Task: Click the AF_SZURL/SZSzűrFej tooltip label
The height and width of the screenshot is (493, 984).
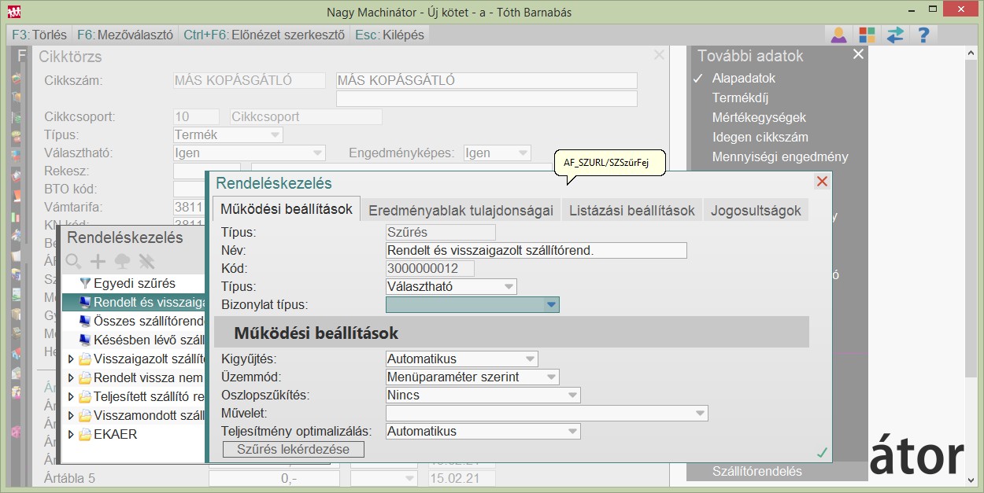Action: [x=611, y=164]
